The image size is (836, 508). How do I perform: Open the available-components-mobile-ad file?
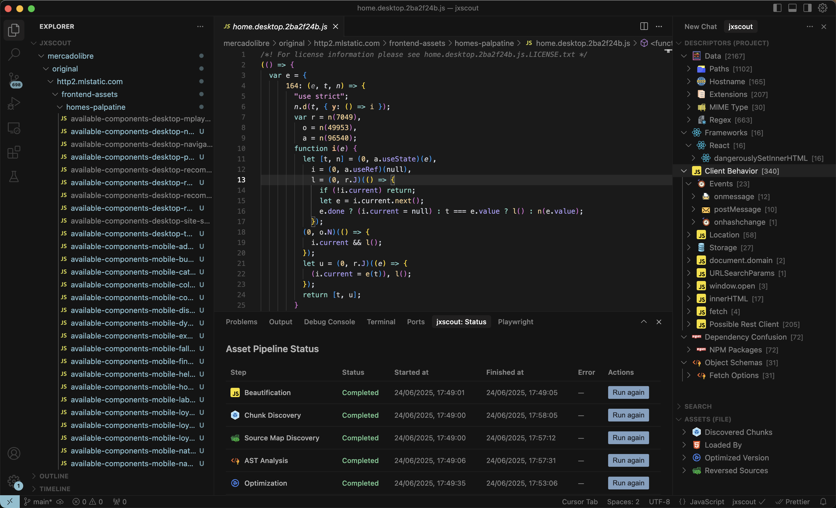click(132, 246)
